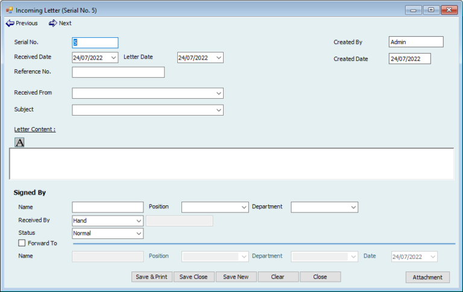Expand the Subject dropdown
Screen dimensions: 463x292
[218, 110]
